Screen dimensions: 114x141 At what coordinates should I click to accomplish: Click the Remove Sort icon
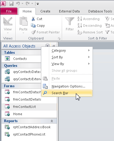tap(80, 32)
